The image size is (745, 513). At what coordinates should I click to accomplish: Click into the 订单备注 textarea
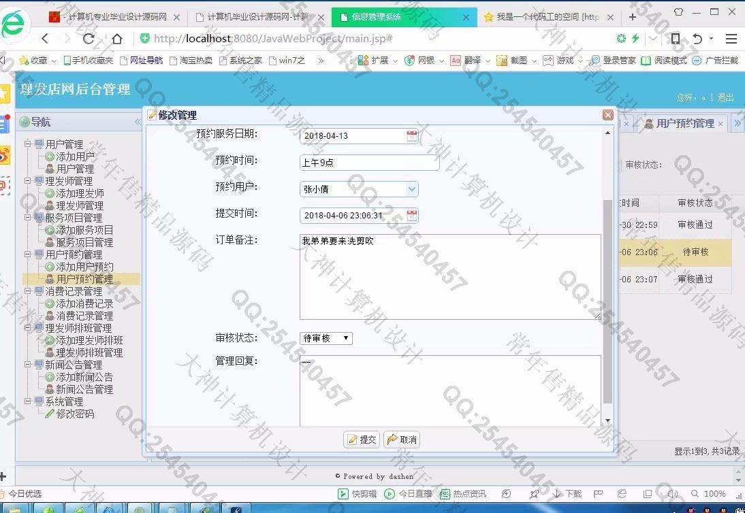(450, 277)
